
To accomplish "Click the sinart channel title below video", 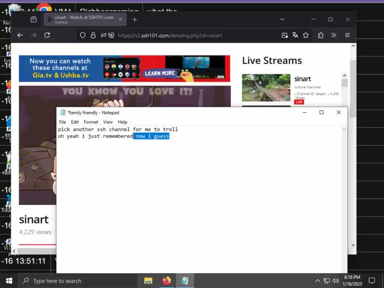I will tap(33, 219).
